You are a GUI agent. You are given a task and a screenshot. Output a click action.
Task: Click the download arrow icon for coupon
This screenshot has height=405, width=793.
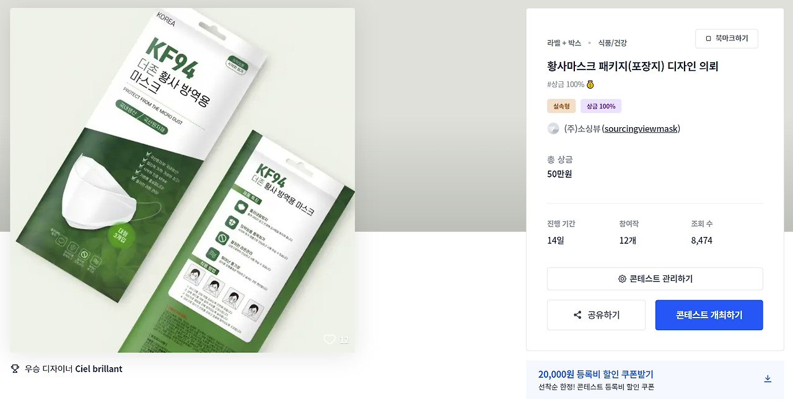[x=768, y=378]
